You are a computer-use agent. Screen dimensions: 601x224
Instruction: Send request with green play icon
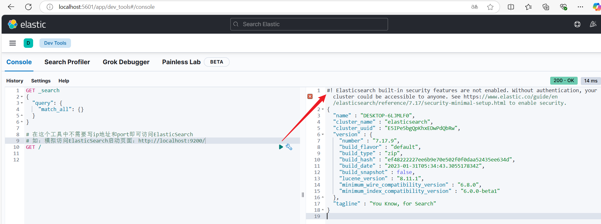coord(281,147)
